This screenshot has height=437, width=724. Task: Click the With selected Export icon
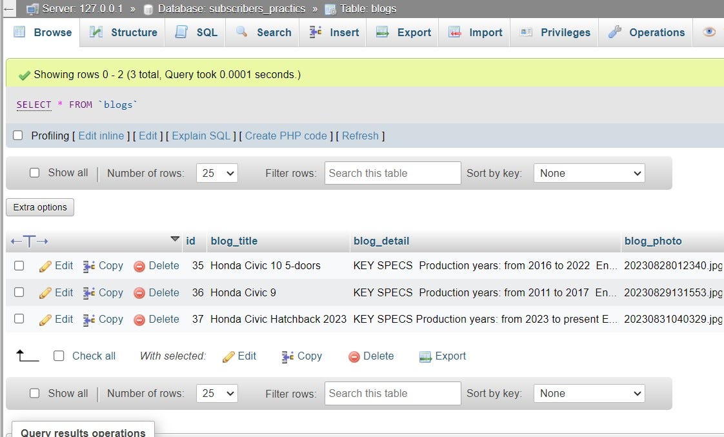pyautogui.click(x=425, y=357)
